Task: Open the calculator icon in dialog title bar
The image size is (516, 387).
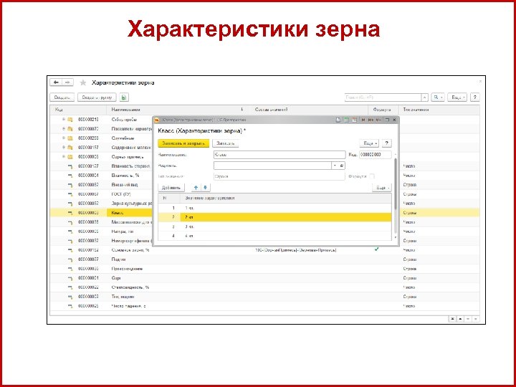Action: click(x=346, y=120)
